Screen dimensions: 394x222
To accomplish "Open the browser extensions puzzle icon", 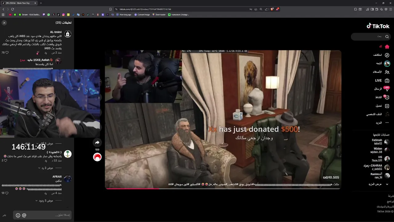I will 355,9.
